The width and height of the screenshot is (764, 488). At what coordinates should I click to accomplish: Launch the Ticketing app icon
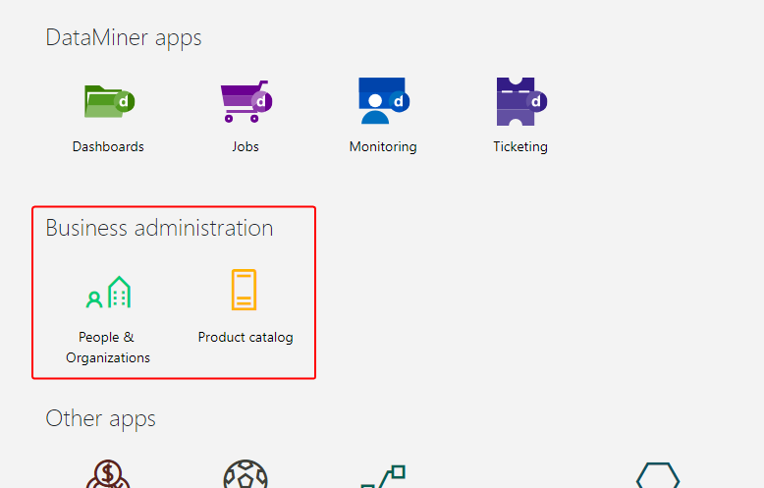[x=521, y=101]
